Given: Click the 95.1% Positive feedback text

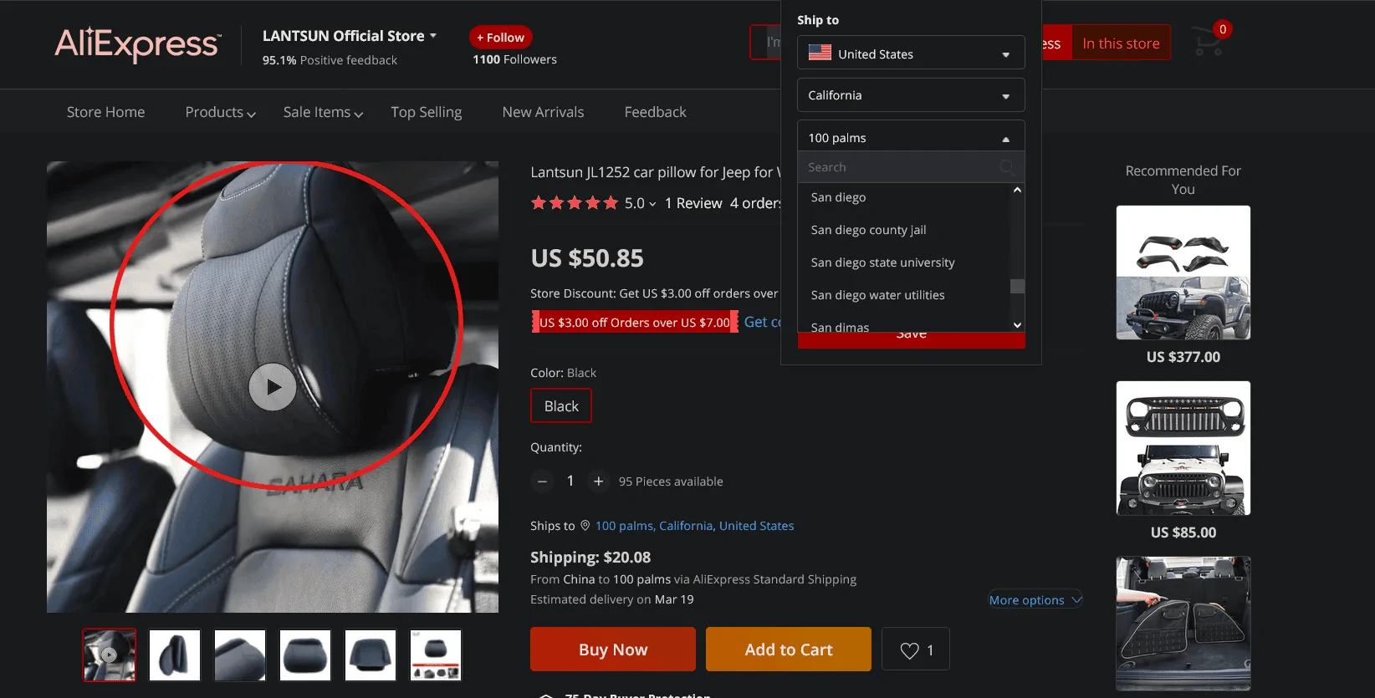Looking at the screenshot, I should pyautogui.click(x=330, y=60).
